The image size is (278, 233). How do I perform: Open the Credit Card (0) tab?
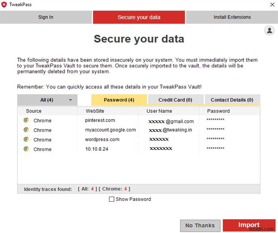(175, 100)
